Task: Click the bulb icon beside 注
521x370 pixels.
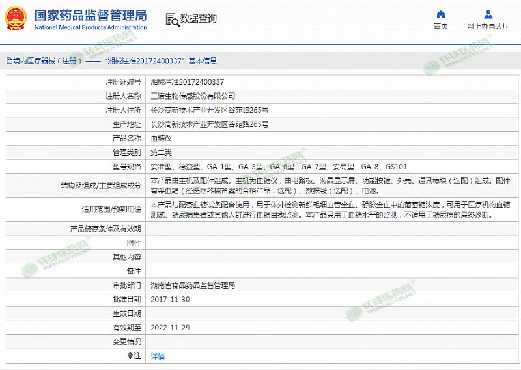Action: coord(130,356)
